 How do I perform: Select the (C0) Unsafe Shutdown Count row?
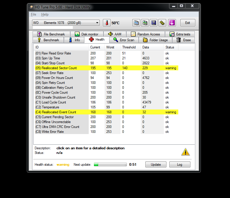pyautogui.click(x=107, y=97)
